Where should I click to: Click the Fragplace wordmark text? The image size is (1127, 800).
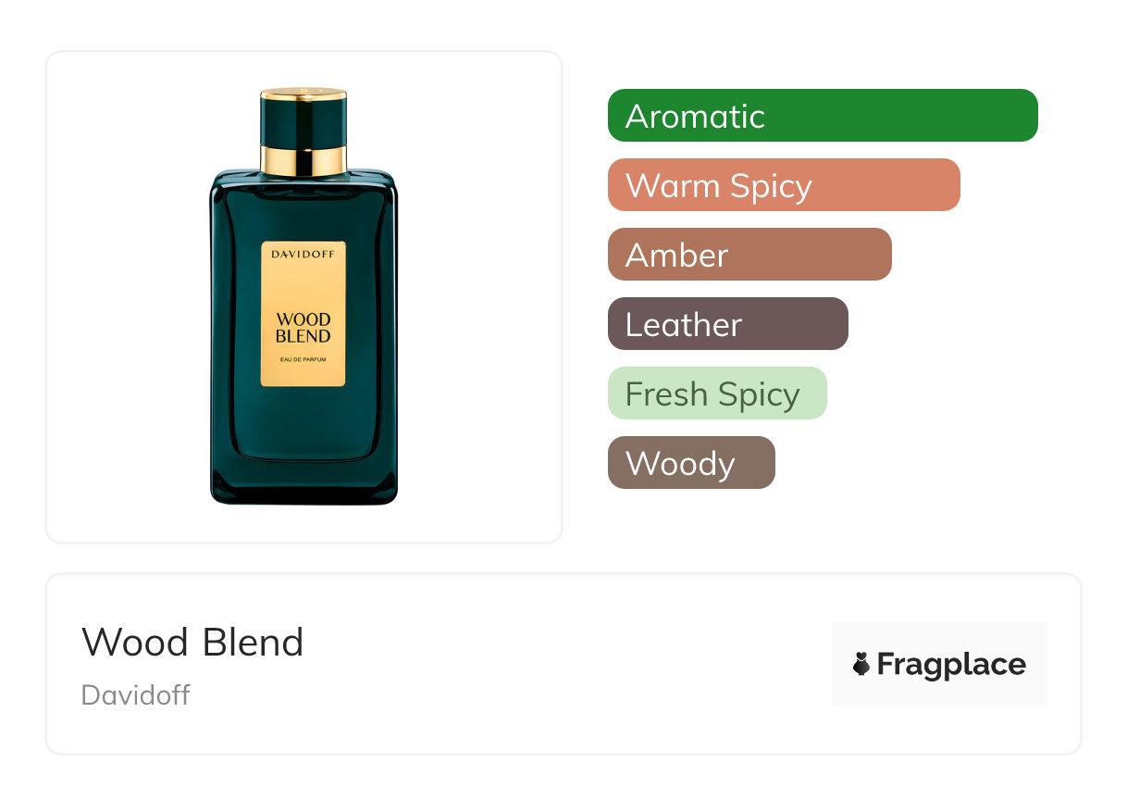(x=951, y=665)
